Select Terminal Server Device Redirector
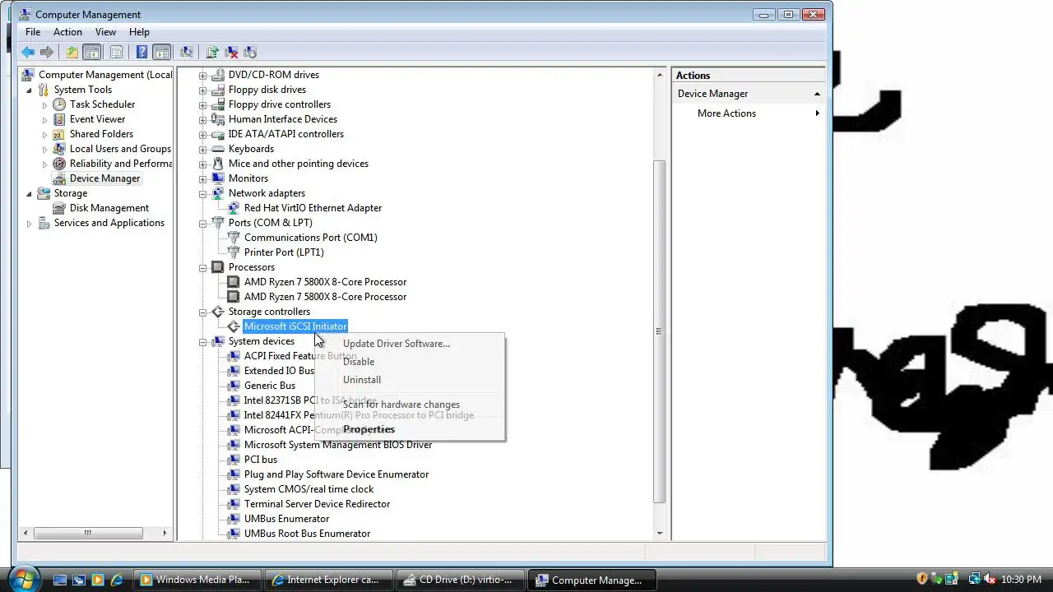This screenshot has height=592, width=1053. click(x=317, y=504)
